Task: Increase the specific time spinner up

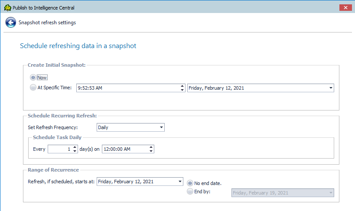Action: tap(182, 86)
